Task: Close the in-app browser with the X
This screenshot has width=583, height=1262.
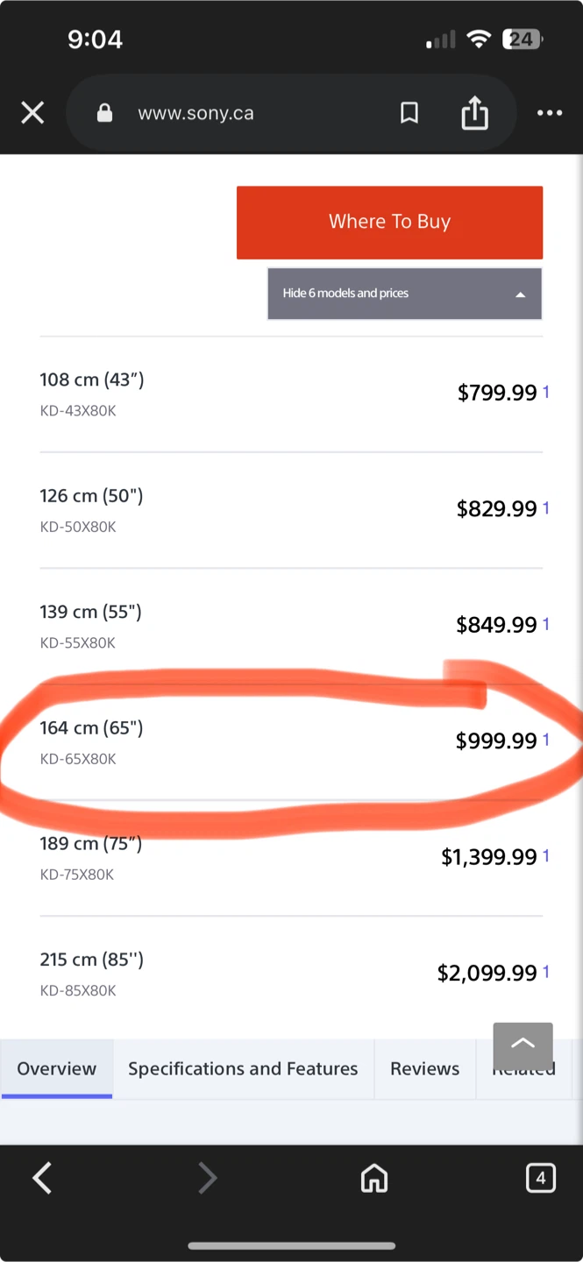Action: point(32,112)
